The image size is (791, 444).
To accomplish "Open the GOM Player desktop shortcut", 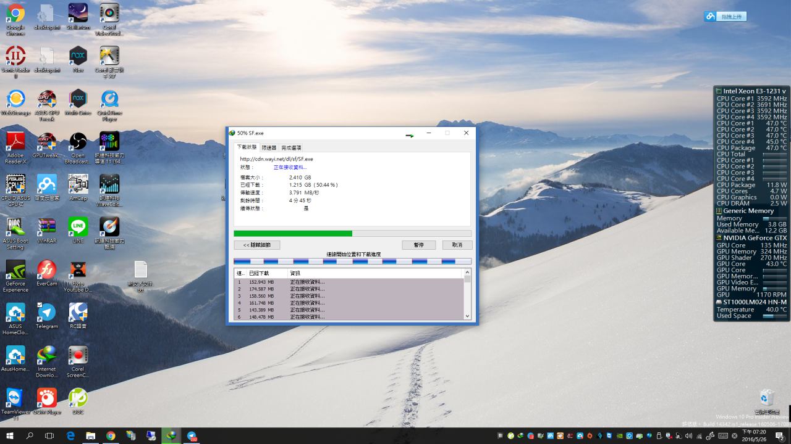I will click(x=47, y=399).
